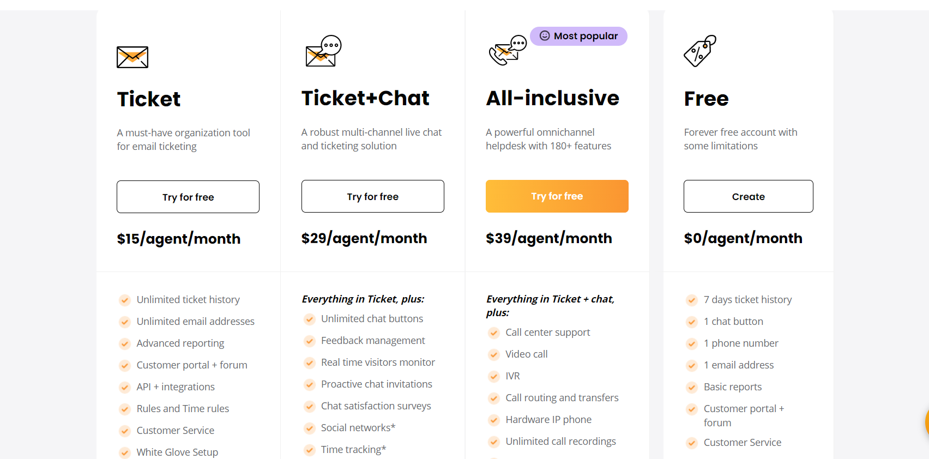Select Try for free under Ticket+Chat
This screenshot has width=929, height=459.
[372, 196]
